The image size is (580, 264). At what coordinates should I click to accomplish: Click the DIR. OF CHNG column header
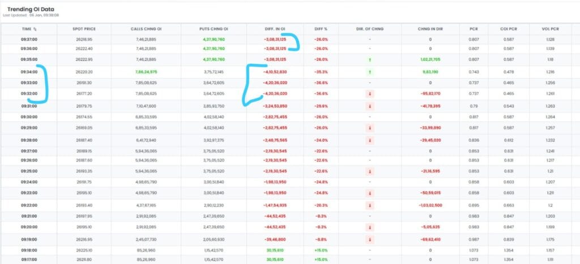click(369, 29)
